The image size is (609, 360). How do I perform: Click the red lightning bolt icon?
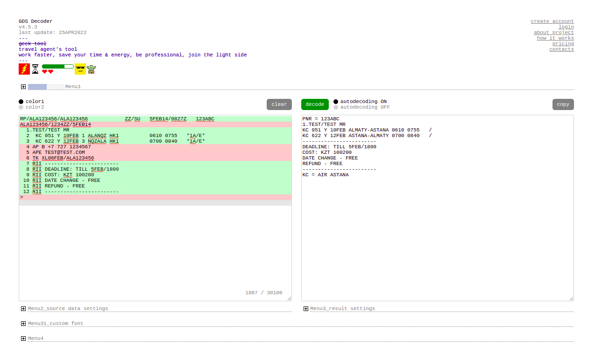[x=23, y=69]
